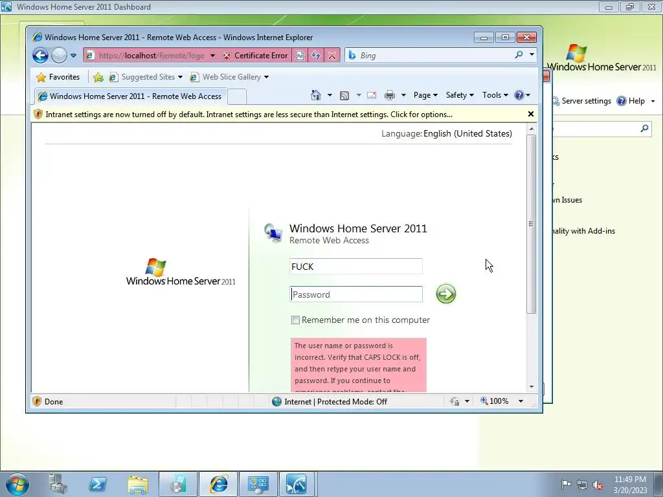Open IE Help question mark menu
This screenshot has width=663, height=497.
pyautogui.click(x=523, y=95)
